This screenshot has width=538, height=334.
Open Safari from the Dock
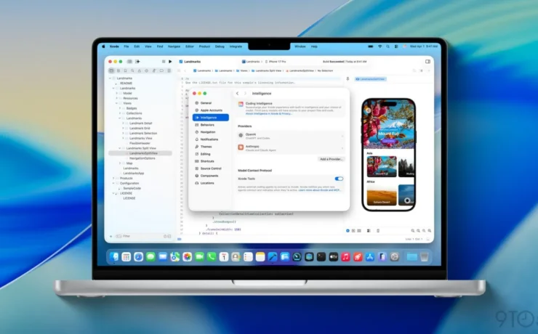point(139,256)
